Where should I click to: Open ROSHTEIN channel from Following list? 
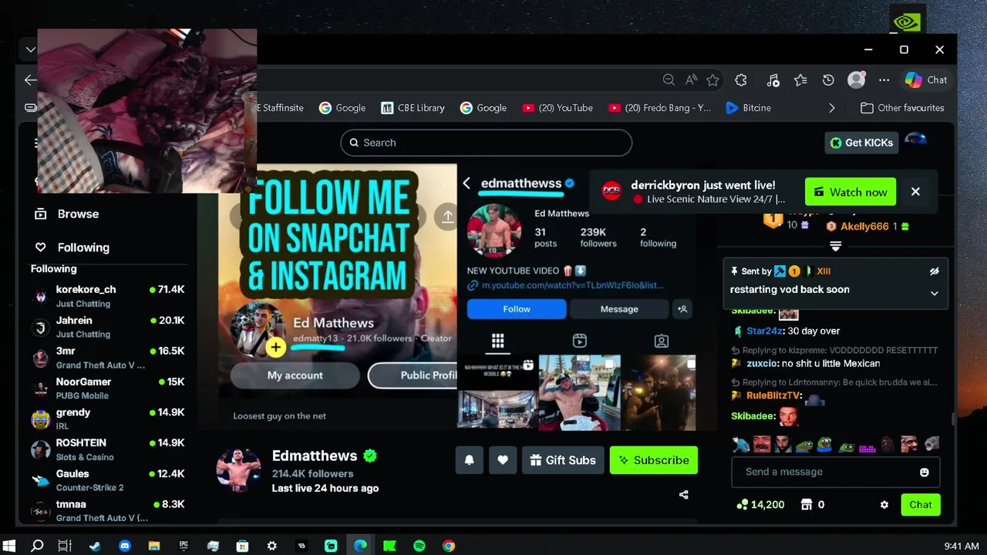tap(108, 449)
